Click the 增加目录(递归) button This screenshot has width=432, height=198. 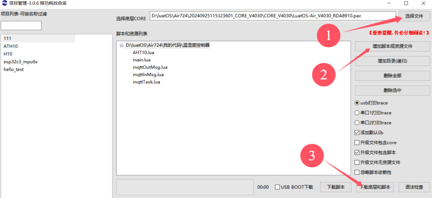[x=392, y=61]
